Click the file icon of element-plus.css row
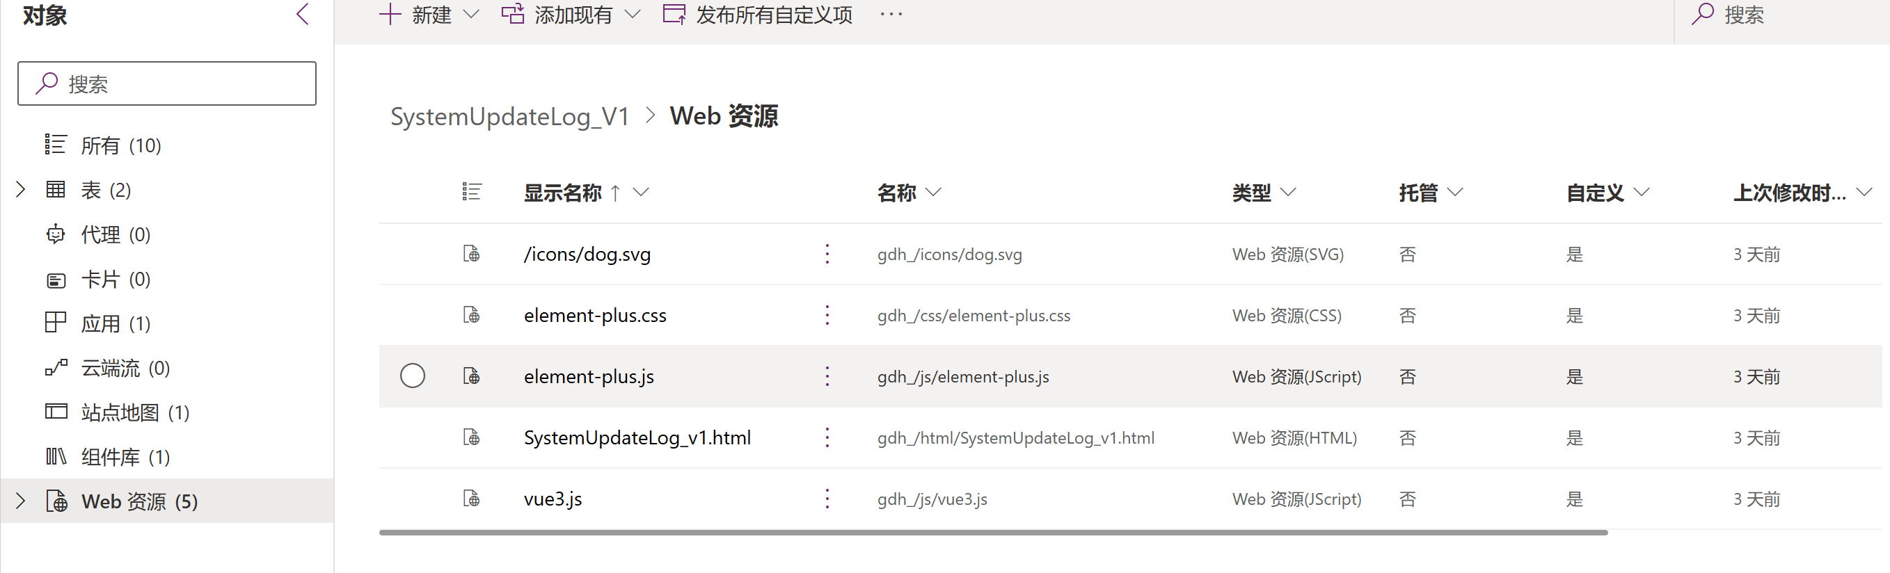This screenshot has height=573, width=1890. tap(472, 315)
